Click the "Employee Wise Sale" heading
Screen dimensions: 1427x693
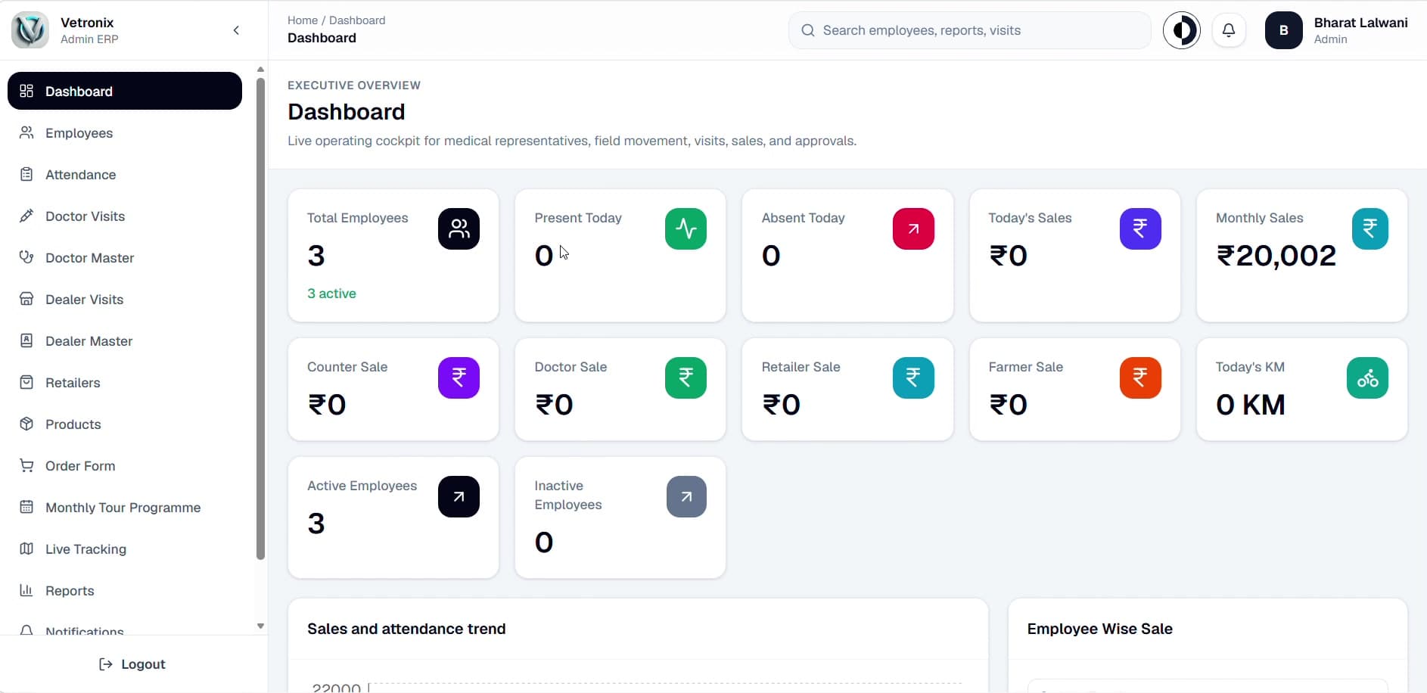(x=1099, y=629)
